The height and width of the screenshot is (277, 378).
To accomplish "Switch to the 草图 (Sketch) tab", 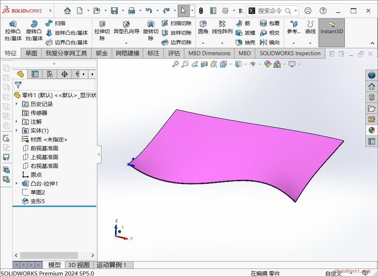I will (31, 53).
